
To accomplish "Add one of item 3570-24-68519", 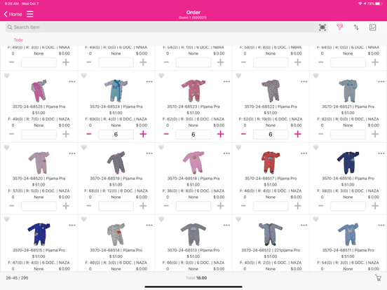I will click(143, 206).
